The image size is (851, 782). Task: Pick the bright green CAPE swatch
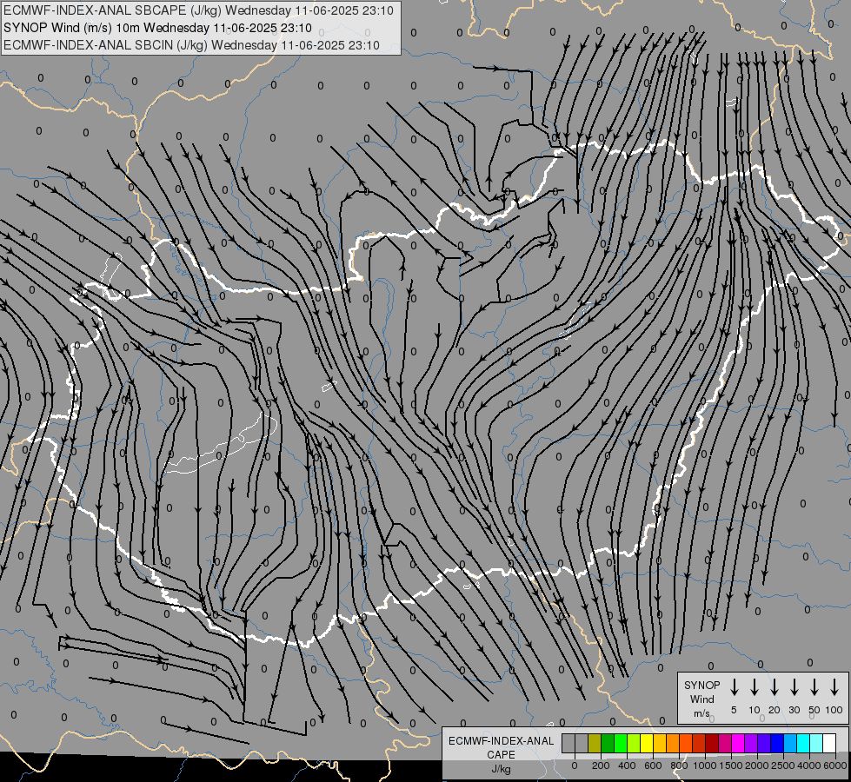pyautogui.click(x=621, y=743)
